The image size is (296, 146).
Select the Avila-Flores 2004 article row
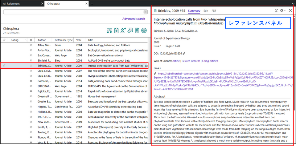(74, 51)
